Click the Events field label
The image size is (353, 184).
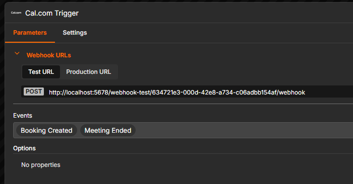pyautogui.click(x=23, y=116)
